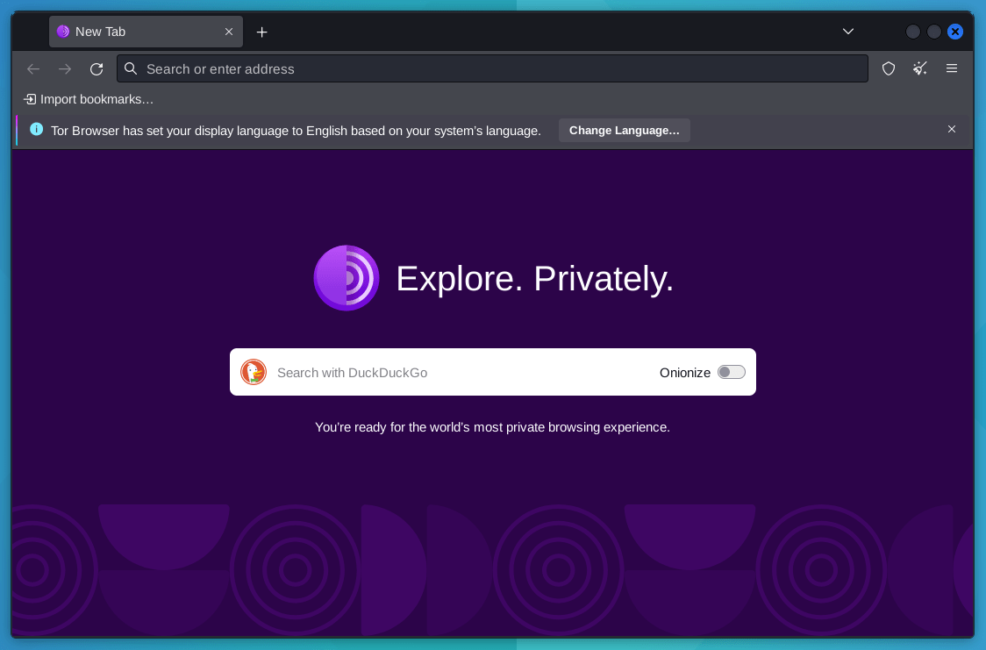Click the search magnifier in the address bar
The width and height of the screenshot is (986, 650).
tap(131, 68)
